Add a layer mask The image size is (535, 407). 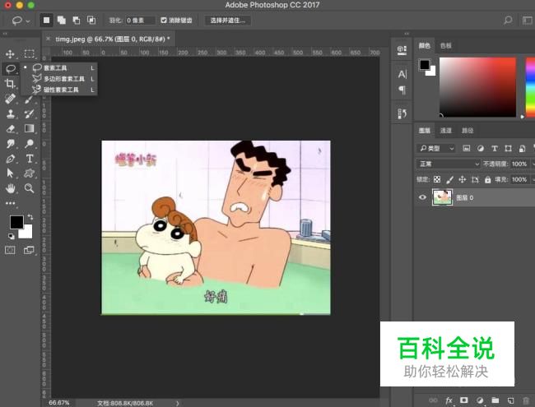click(463, 400)
